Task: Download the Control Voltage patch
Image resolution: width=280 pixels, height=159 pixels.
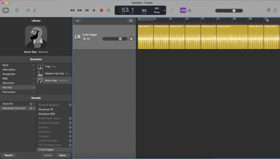Action: coord(70,140)
